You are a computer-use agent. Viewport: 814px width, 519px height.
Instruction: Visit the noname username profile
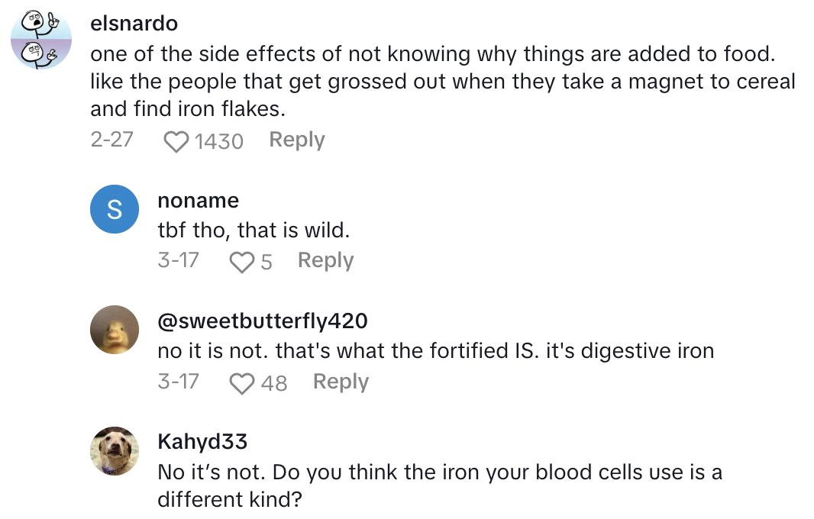[x=198, y=201]
